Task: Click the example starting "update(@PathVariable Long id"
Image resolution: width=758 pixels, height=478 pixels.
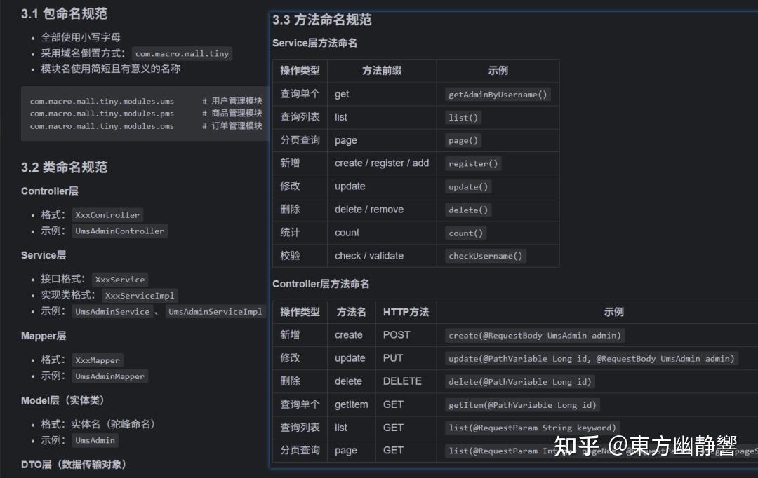Action: click(x=591, y=358)
